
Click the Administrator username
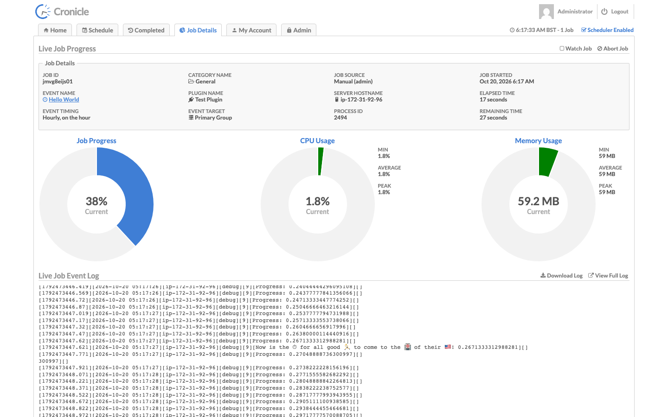(575, 12)
